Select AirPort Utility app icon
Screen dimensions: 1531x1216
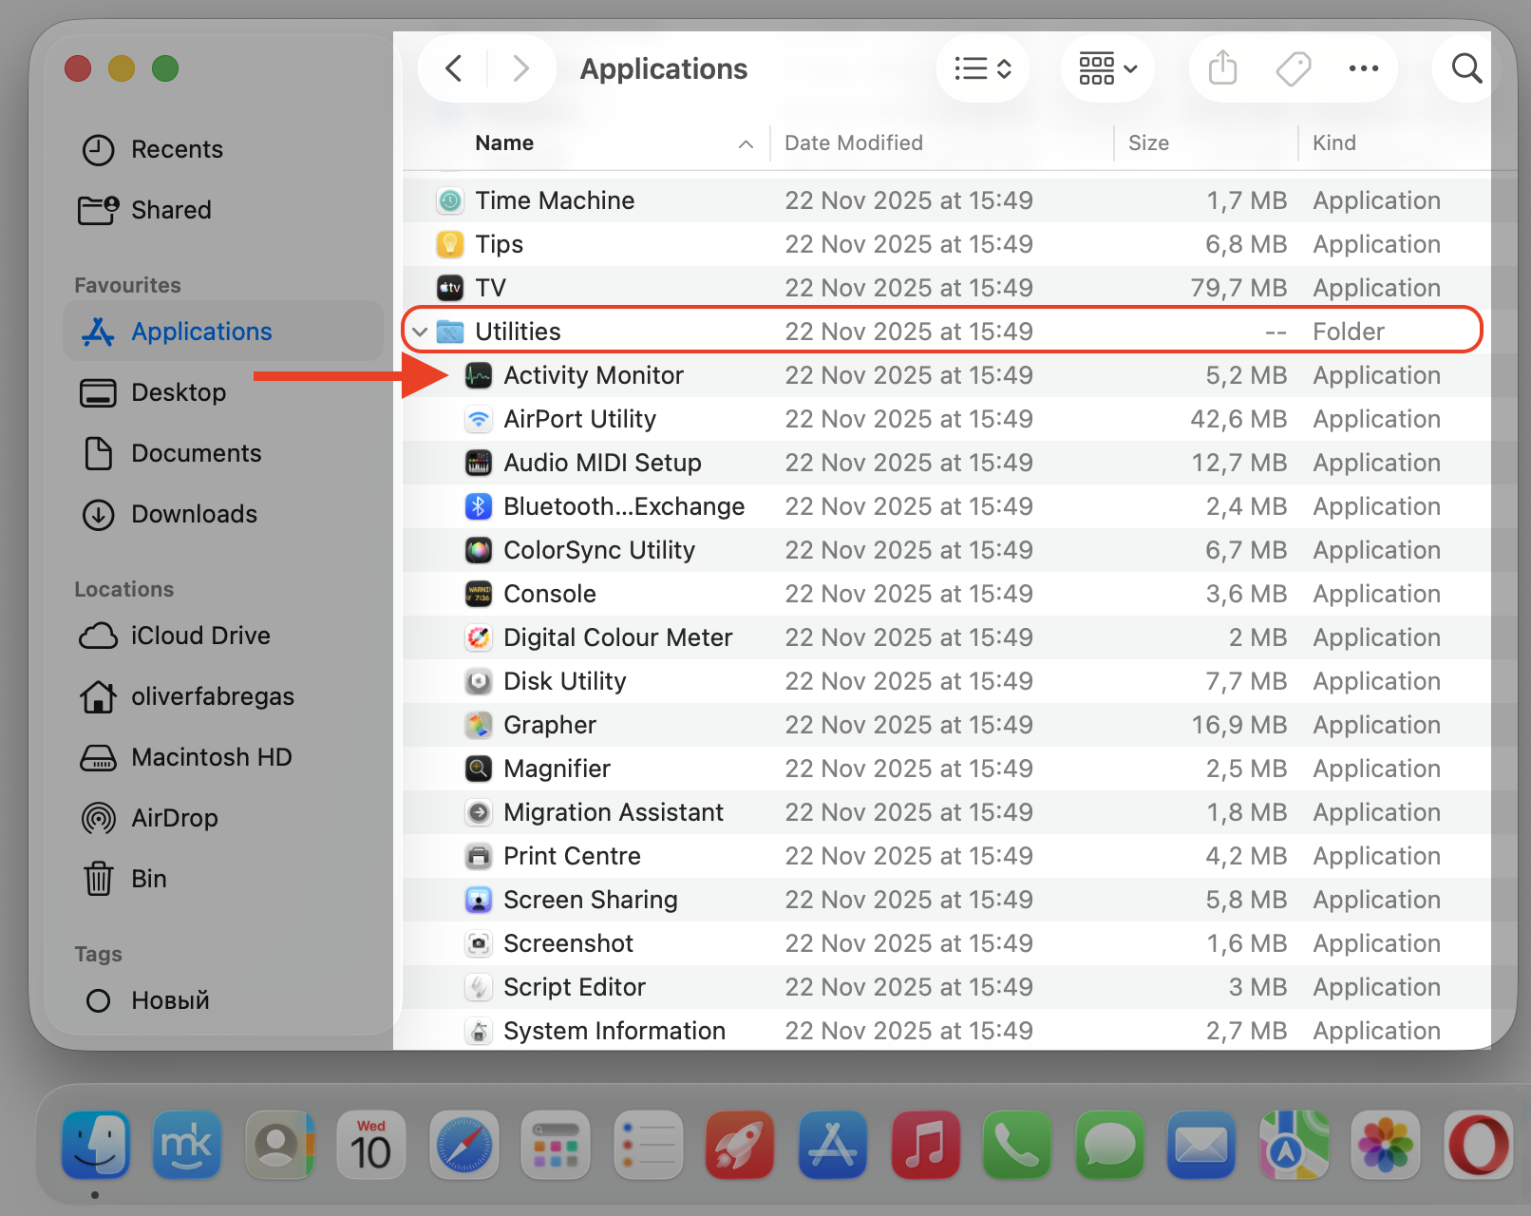click(479, 419)
